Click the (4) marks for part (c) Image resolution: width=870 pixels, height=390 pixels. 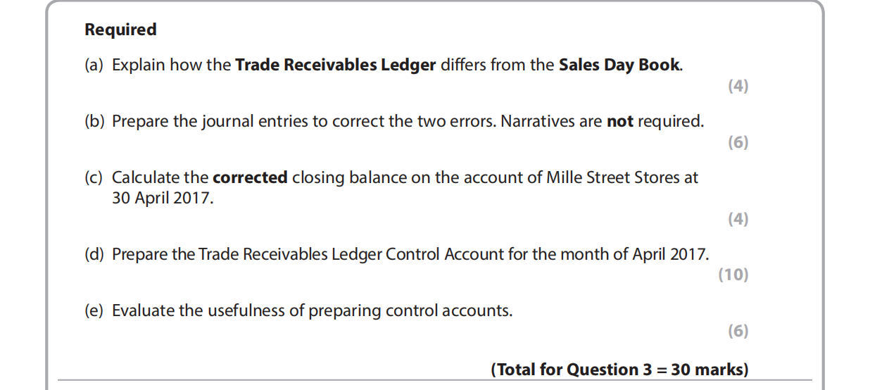tap(738, 219)
